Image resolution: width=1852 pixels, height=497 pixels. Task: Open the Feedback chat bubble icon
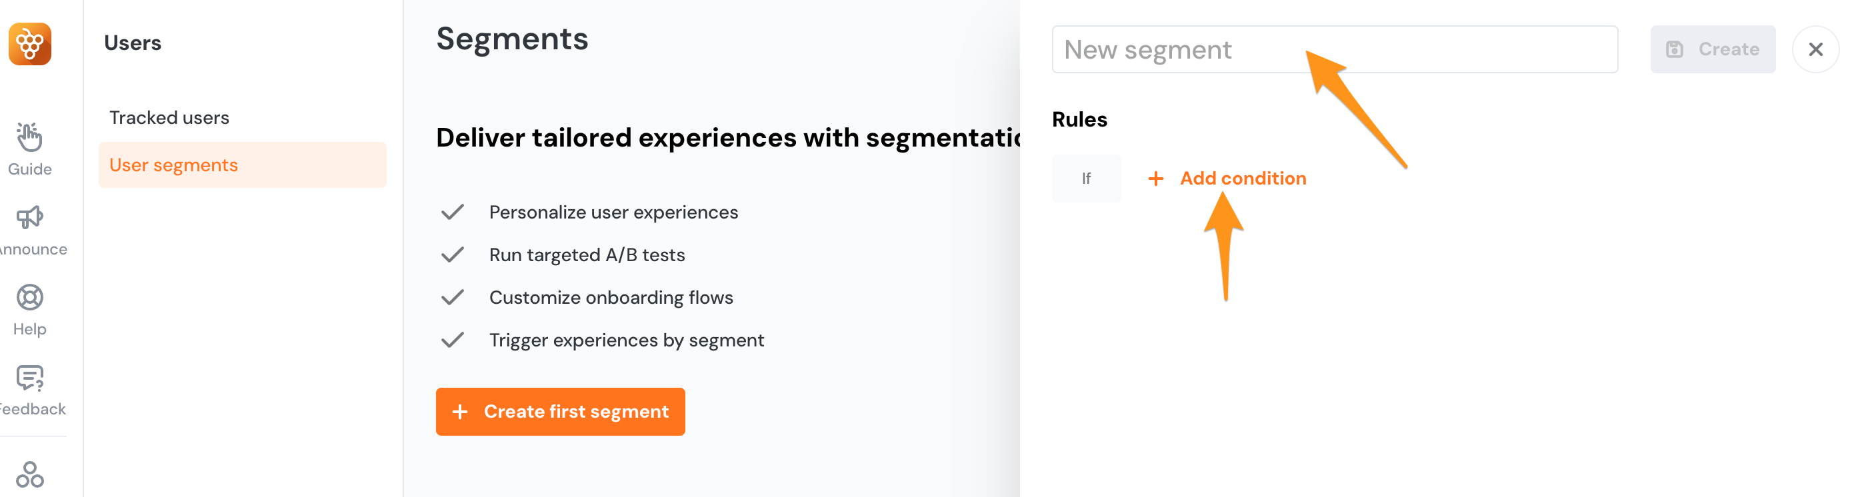(29, 378)
